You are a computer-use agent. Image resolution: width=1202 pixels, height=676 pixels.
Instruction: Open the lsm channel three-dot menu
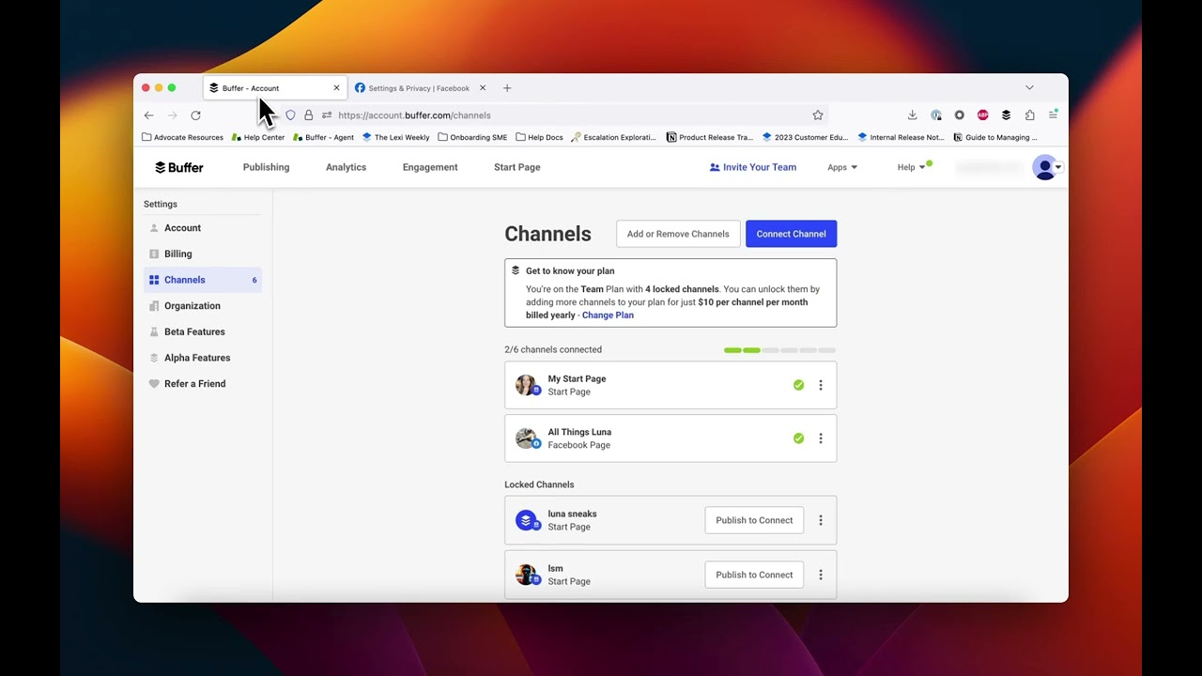pyautogui.click(x=821, y=575)
